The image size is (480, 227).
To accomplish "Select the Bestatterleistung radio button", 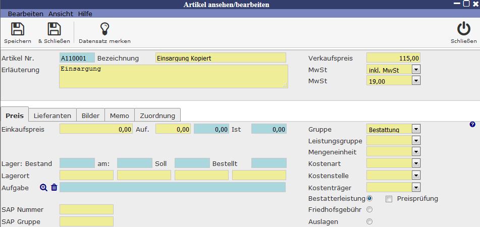I will pos(370,198).
